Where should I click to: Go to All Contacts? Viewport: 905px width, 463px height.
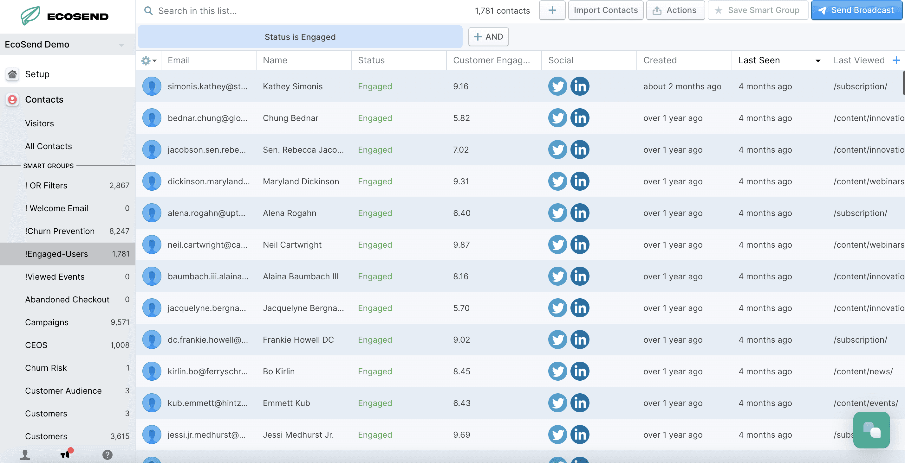click(x=49, y=146)
